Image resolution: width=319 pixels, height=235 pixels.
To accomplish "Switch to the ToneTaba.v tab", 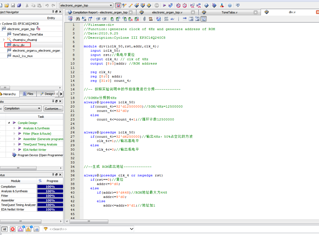I will pos(229,12).
